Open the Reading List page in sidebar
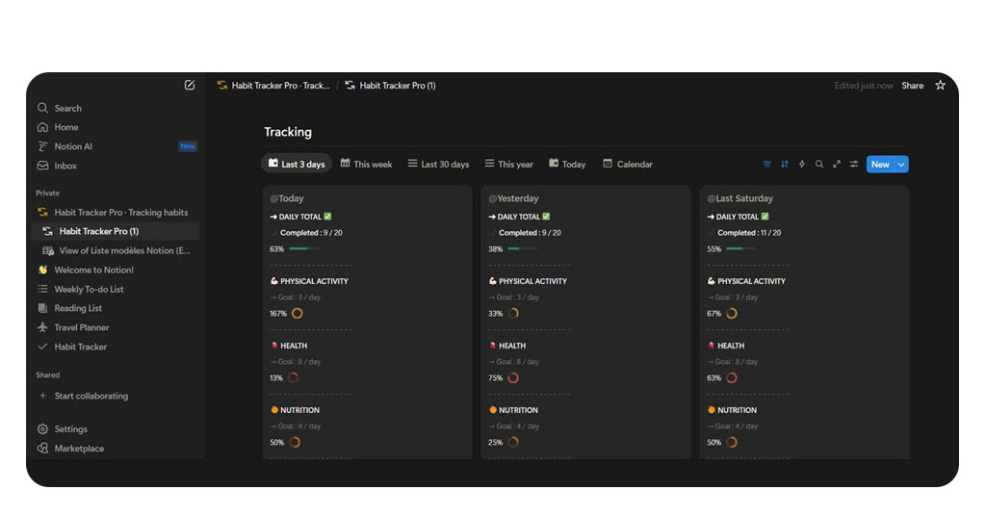The height and width of the screenshot is (516, 986). tap(78, 308)
